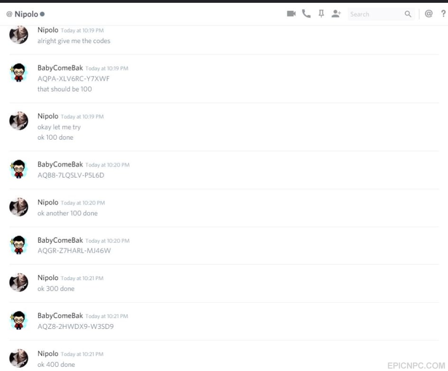Add friends to this DM

click(x=336, y=14)
